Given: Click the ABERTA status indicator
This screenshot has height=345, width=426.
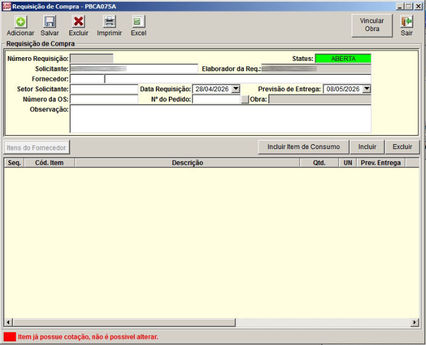Looking at the screenshot, I should pyautogui.click(x=343, y=58).
